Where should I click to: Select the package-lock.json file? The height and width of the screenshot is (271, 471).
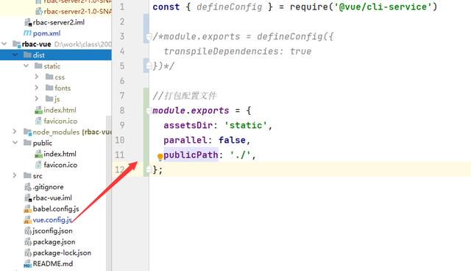click(x=62, y=253)
